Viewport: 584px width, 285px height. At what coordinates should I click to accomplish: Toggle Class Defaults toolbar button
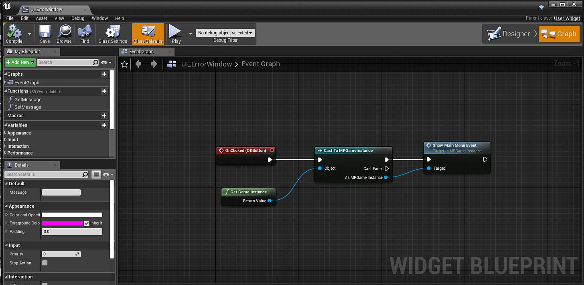point(148,34)
